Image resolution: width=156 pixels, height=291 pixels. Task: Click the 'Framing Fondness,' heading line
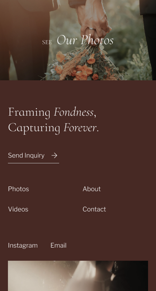coord(52,113)
